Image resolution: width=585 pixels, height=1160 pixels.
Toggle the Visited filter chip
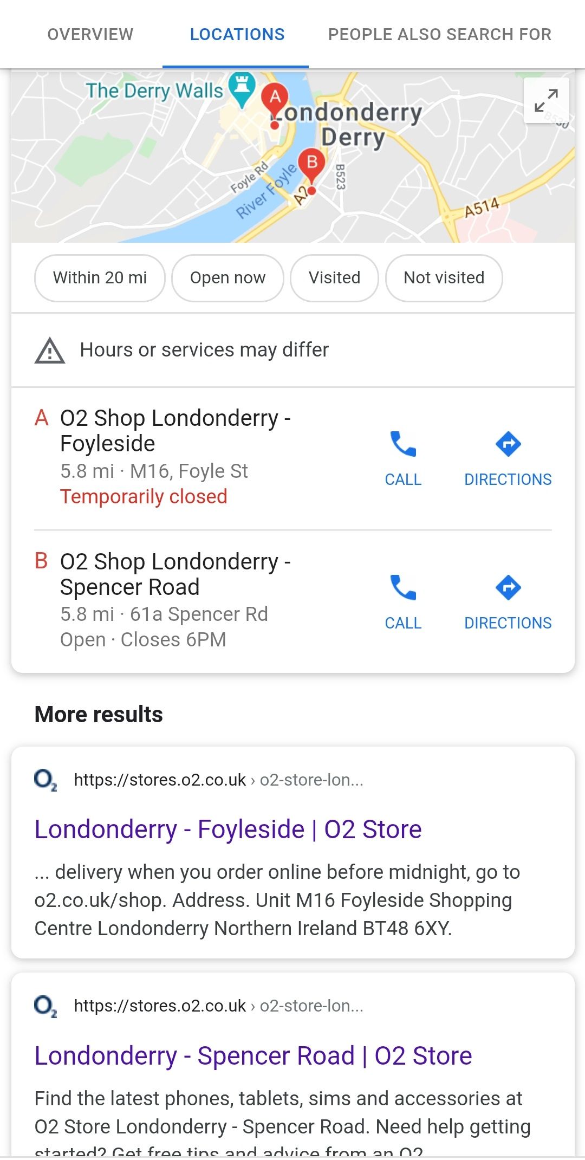pos(334,278)
